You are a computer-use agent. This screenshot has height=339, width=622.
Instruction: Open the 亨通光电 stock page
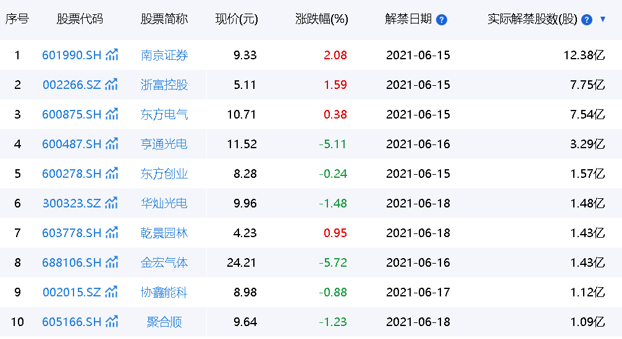[x=164, y=144]
